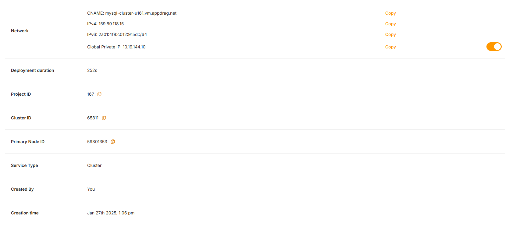Viewport: 509px width, 226px height.
Task: Click Copy next to the IPv4 address
Action: pos(390,24)
